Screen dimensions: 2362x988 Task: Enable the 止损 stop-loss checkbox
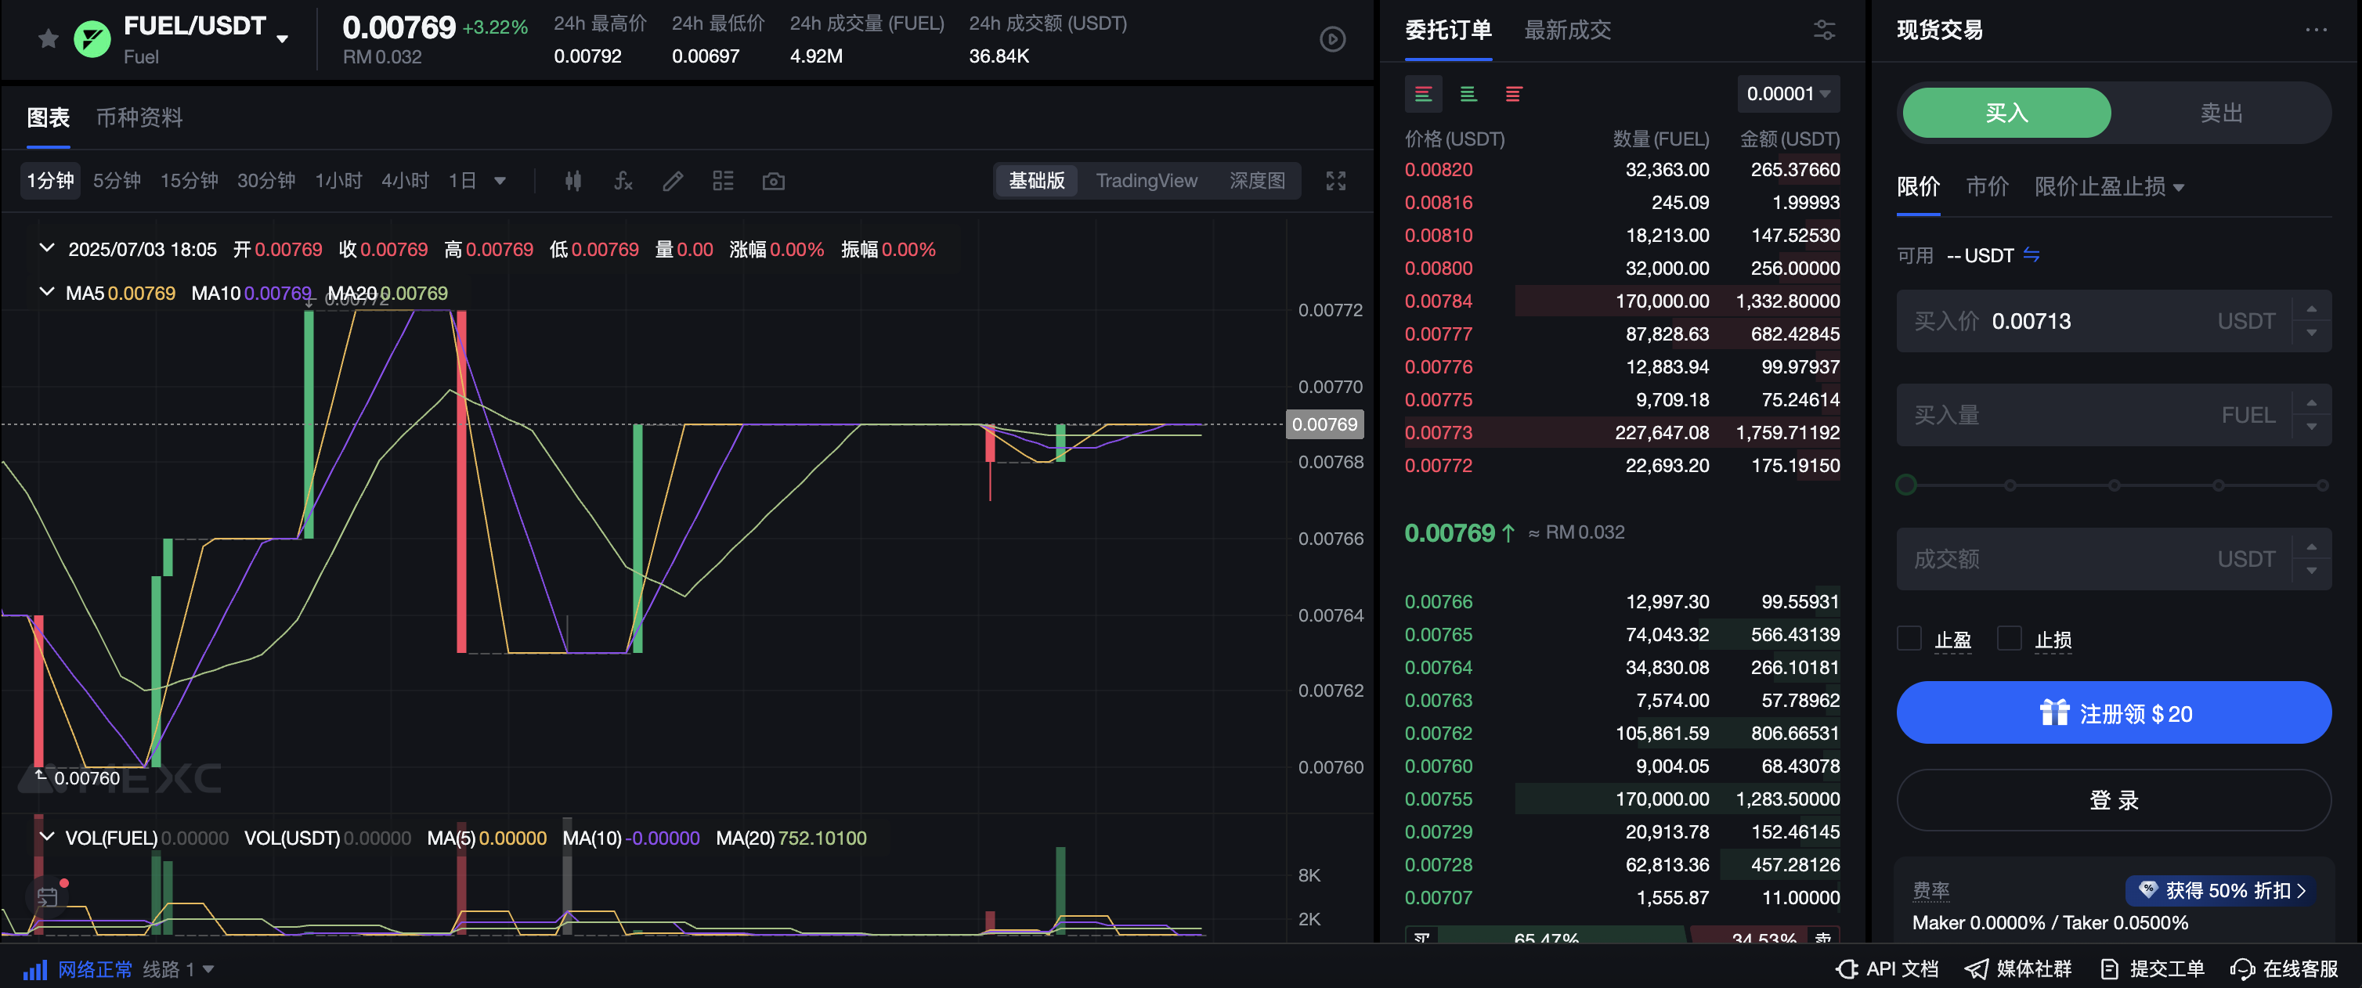click(x=2009, y=638)
